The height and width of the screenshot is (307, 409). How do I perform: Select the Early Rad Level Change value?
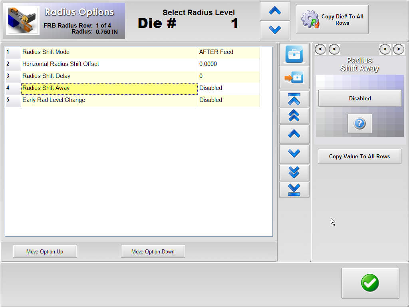point(228,100)
